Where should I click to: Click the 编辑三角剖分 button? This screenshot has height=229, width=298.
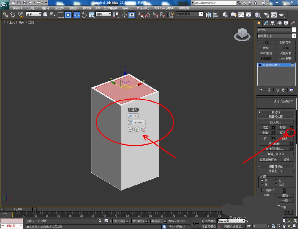coord(276,154)
